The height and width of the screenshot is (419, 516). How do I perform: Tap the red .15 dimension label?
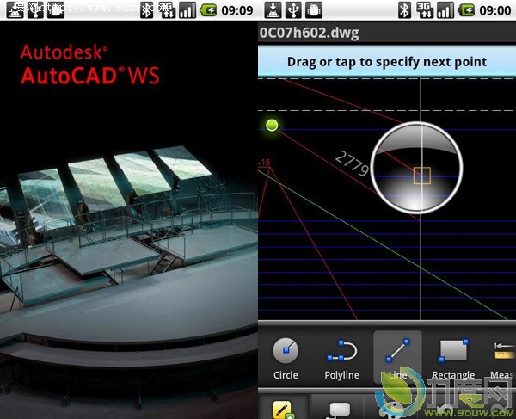point(265,162)
